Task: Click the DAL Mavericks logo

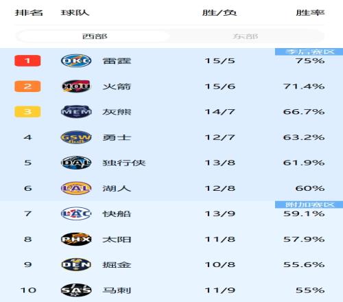Action: coord(76,163)
